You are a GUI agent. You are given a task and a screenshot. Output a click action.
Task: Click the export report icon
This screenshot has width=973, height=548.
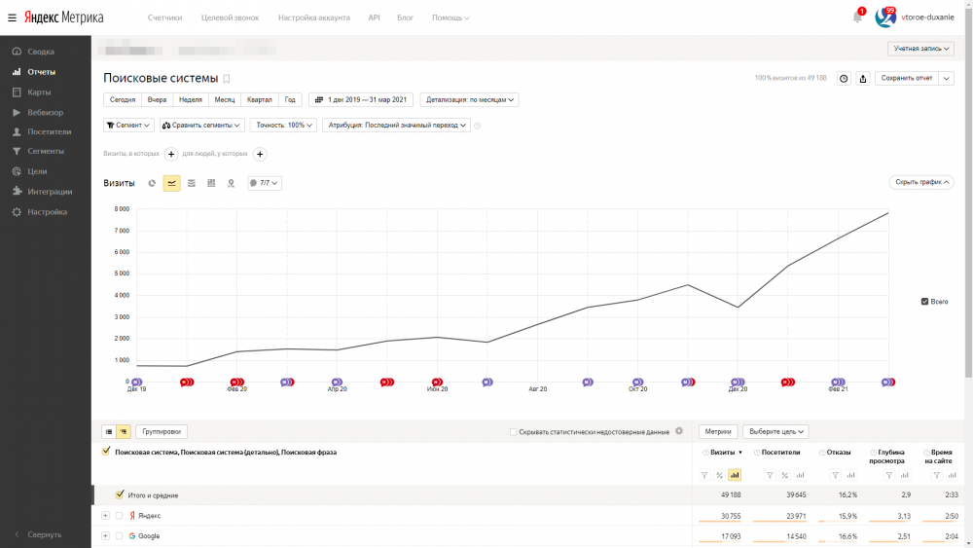coord(862,79)
